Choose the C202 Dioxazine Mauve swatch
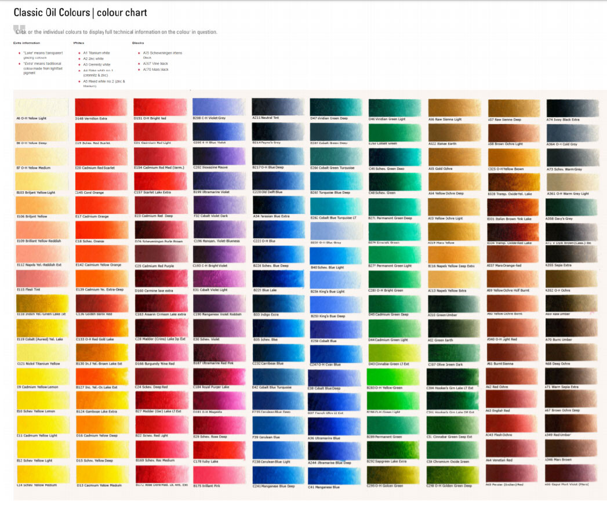Screen dimensions: 607x510 coord(219,156)
